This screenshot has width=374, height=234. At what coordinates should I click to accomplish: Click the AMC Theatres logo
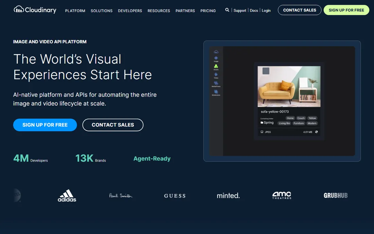[282, 195]
